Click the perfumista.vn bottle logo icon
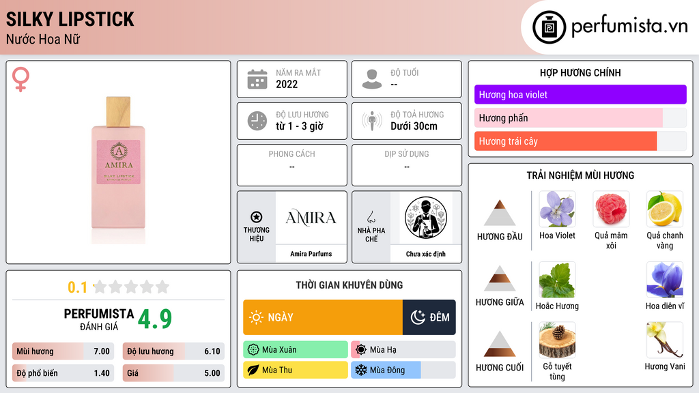 (x=549, y=27)
